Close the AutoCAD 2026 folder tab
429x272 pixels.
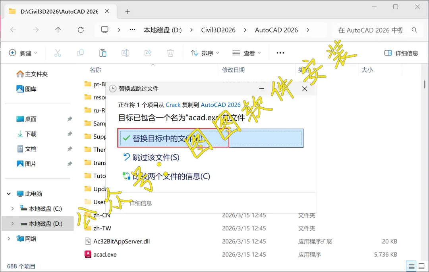click(x=107, y=11)
